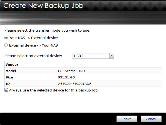Click the Size row label
Image resolution: width=166 pixels, height=125 pixels.
tap(9, 77)
